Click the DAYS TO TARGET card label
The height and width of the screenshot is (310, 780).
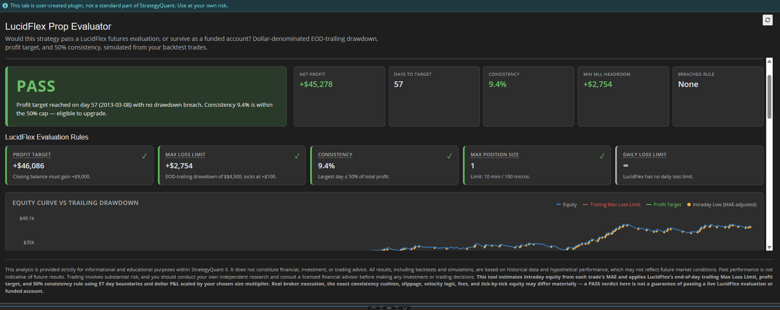[412, 74]
